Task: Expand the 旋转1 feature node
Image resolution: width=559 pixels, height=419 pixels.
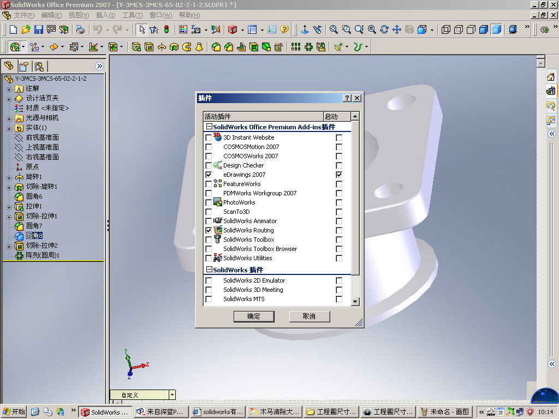Action: pyautogui.click(x=9, y=177)
